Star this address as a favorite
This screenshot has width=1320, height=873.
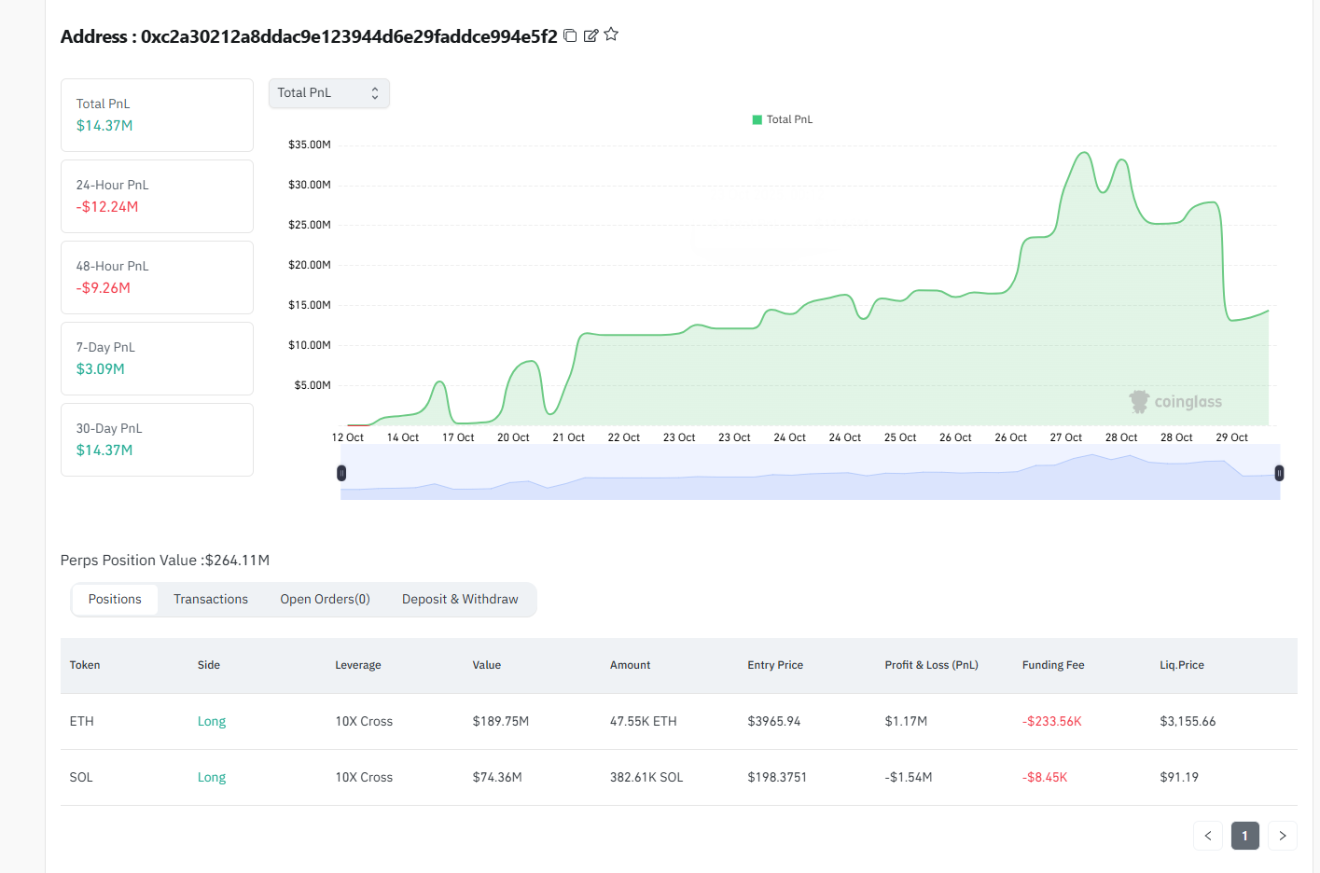[x=611, y=35]
